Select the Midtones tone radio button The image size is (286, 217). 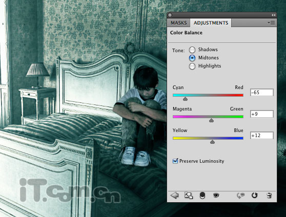pos(192,58)
